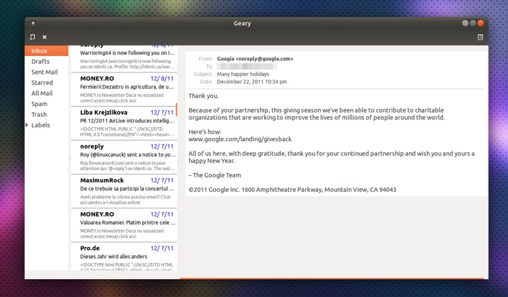Expand the Labels tree arrow

27,125
